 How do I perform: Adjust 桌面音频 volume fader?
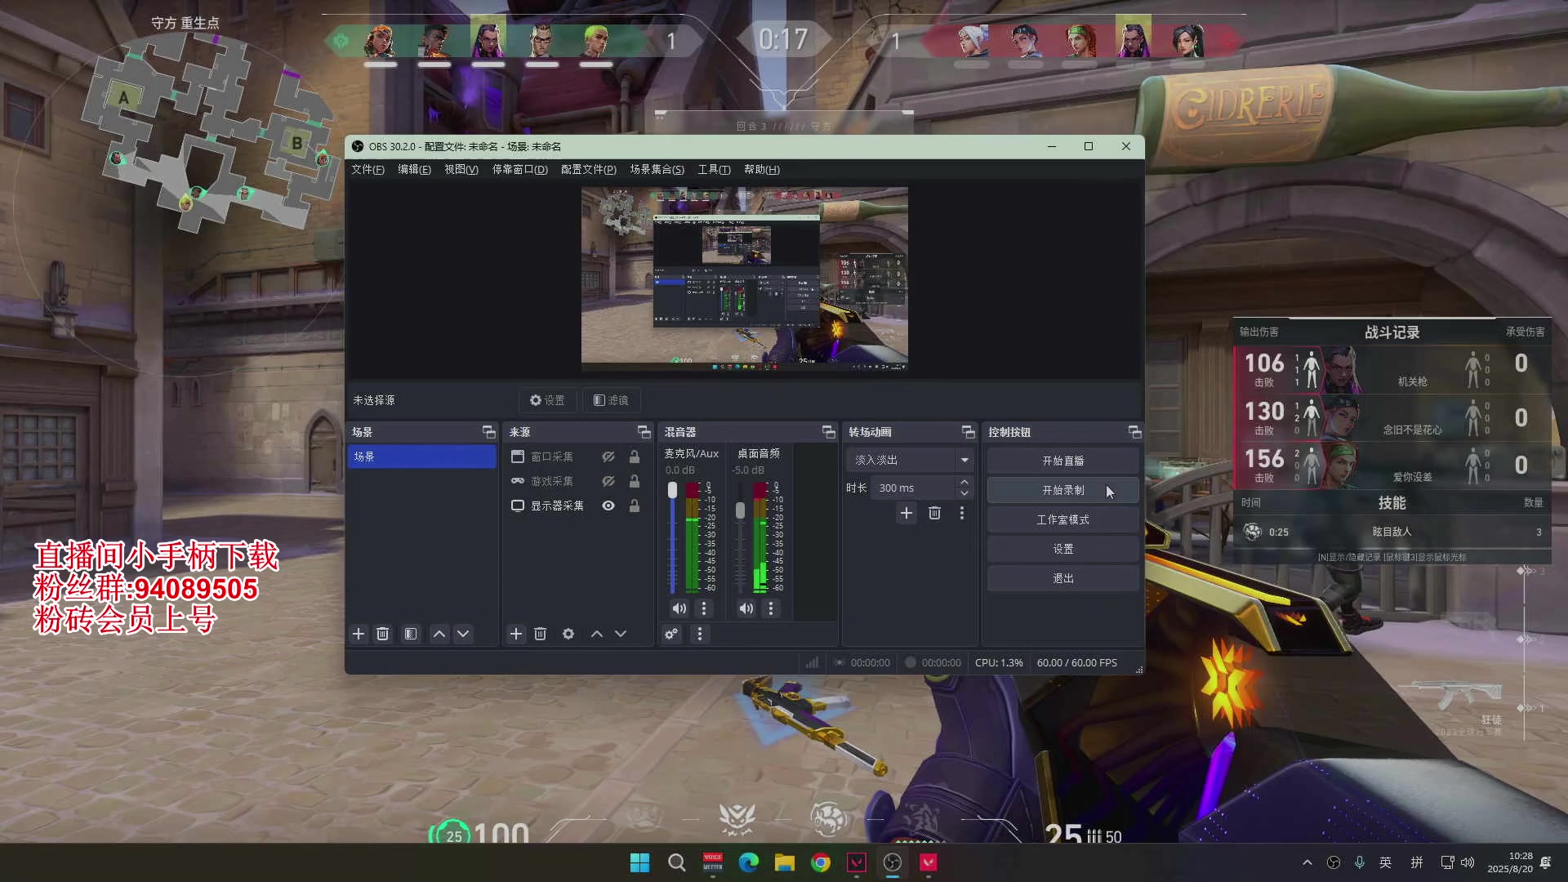(740, 510)
